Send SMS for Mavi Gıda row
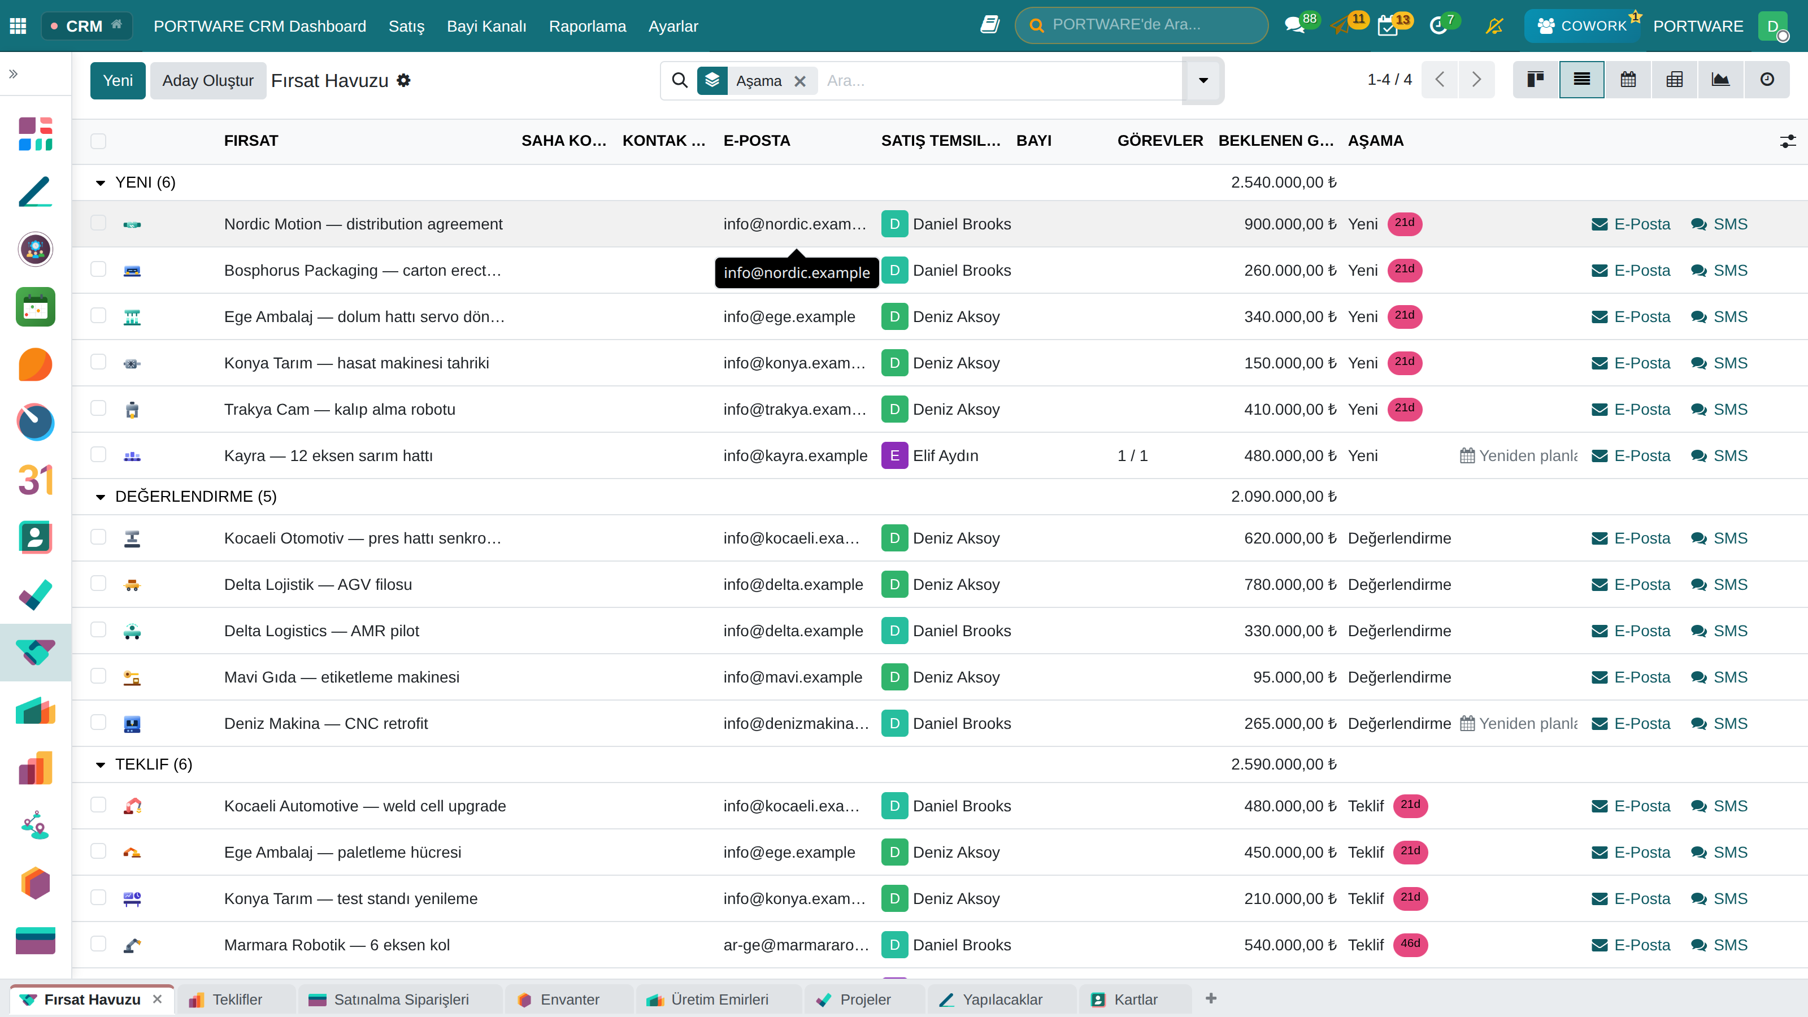 1719,677
